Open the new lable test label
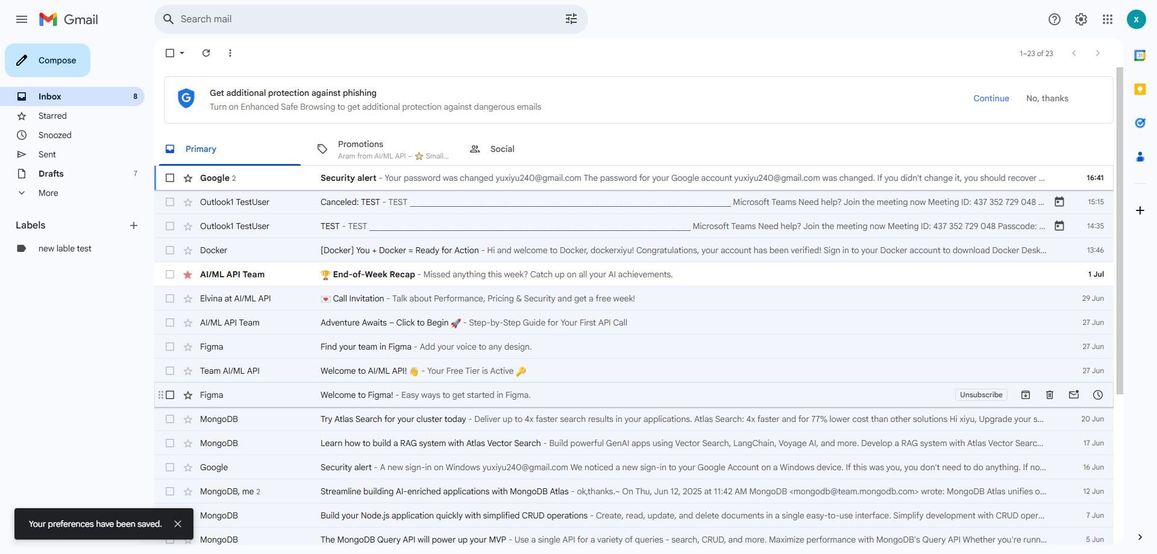 point(72,248)
